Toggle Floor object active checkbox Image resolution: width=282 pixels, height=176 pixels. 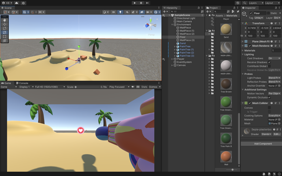pyautogui.click(x=251, y=13)
